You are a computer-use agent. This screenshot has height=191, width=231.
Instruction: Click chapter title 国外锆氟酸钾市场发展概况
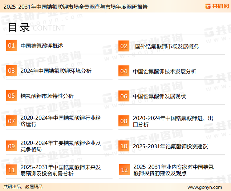tap(167, 46)
